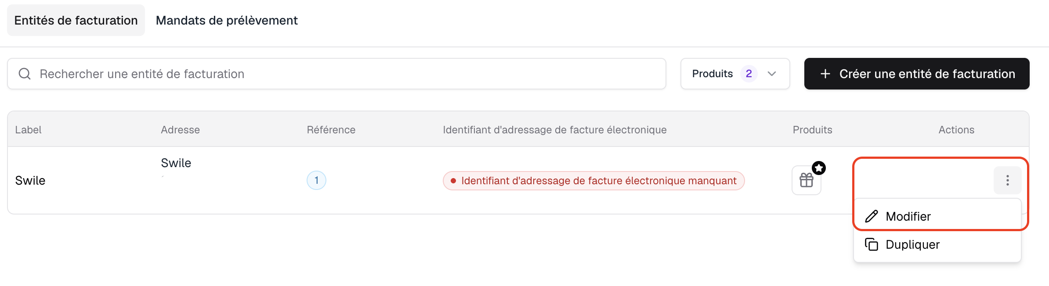Click the pencil icon beside Modifier

pos(872,216)
